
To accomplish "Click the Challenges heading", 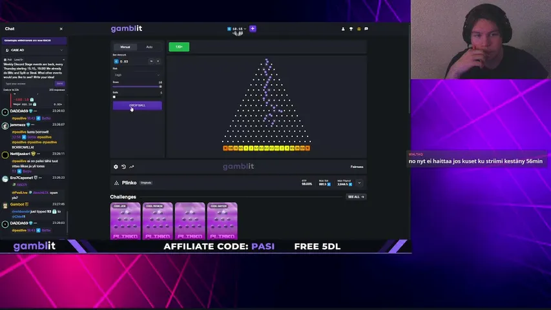I will 123,197.
